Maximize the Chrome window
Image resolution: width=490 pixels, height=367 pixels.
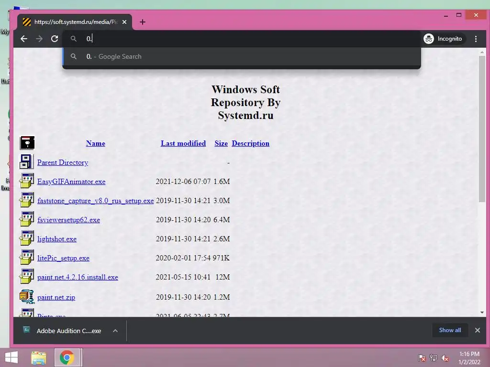point(459,15)
